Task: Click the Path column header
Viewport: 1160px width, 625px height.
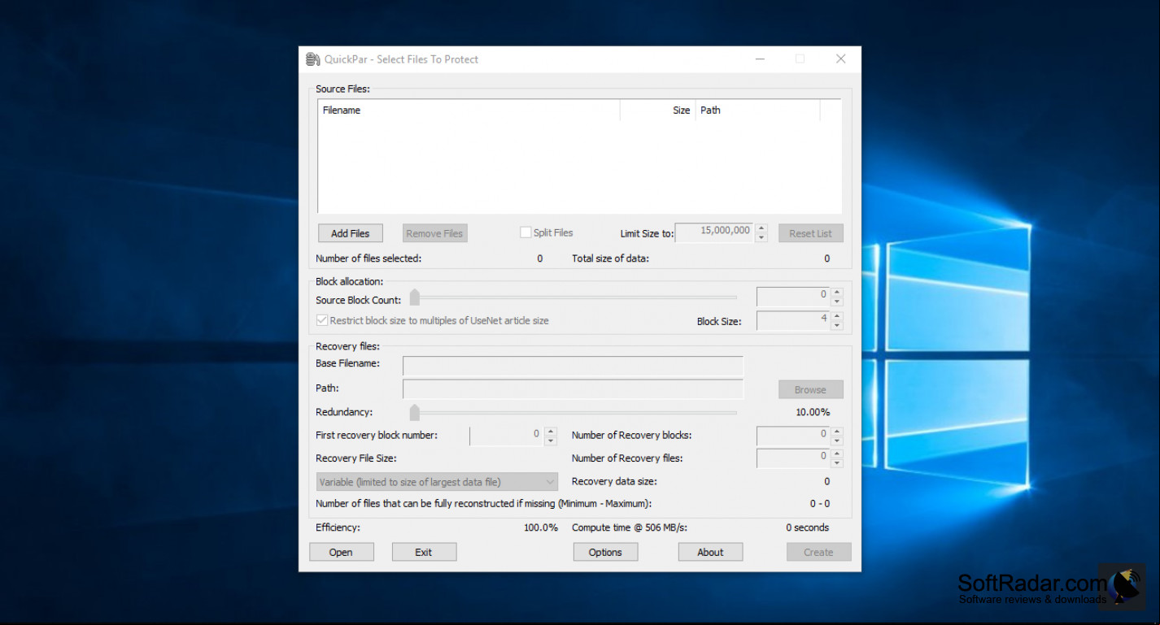Action: click(757, 111)
